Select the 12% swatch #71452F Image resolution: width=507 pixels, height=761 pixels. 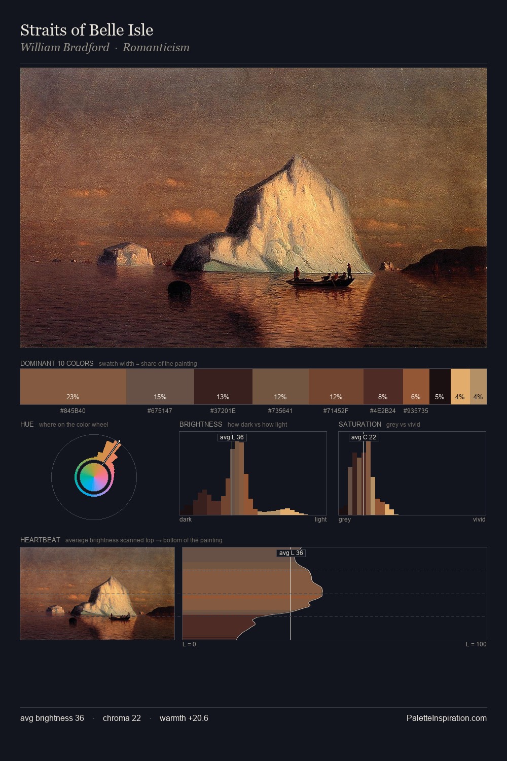[x=336, y=387]
